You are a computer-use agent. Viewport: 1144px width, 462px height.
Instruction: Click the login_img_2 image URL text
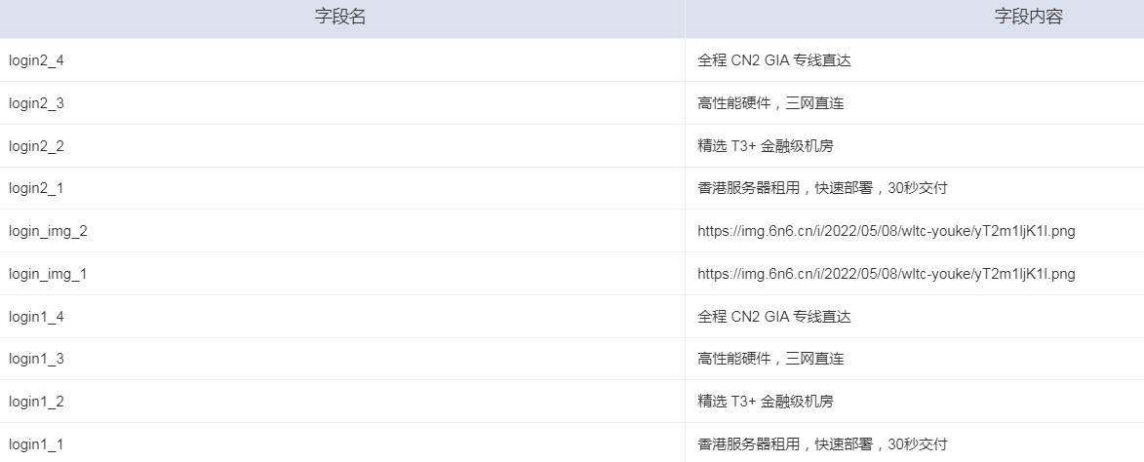(x=887, y=231)
